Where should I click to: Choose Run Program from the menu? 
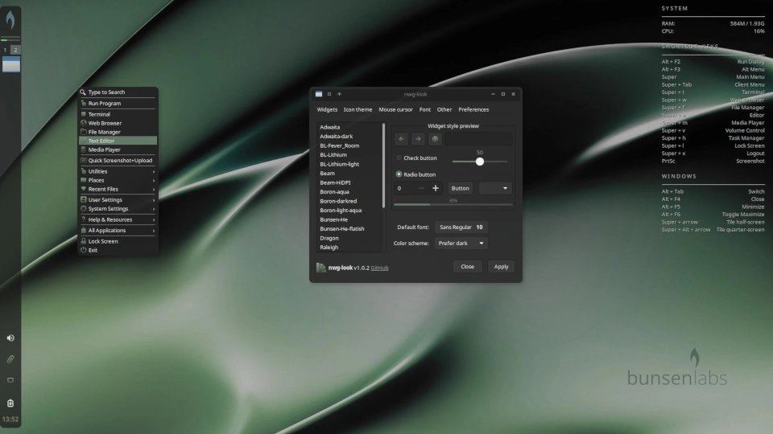pos(118,104)
